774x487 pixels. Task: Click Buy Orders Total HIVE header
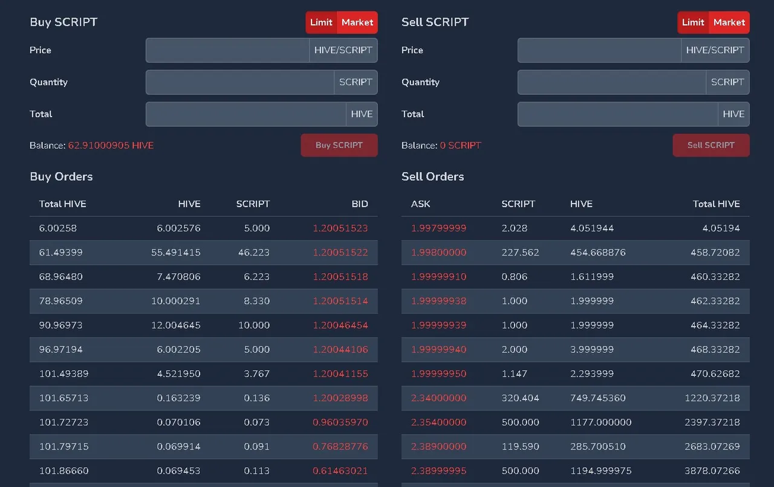63,204
